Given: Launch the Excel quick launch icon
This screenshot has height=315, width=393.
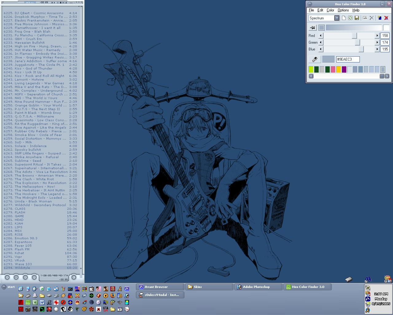Looking at the screenshot, I should 35,302.
